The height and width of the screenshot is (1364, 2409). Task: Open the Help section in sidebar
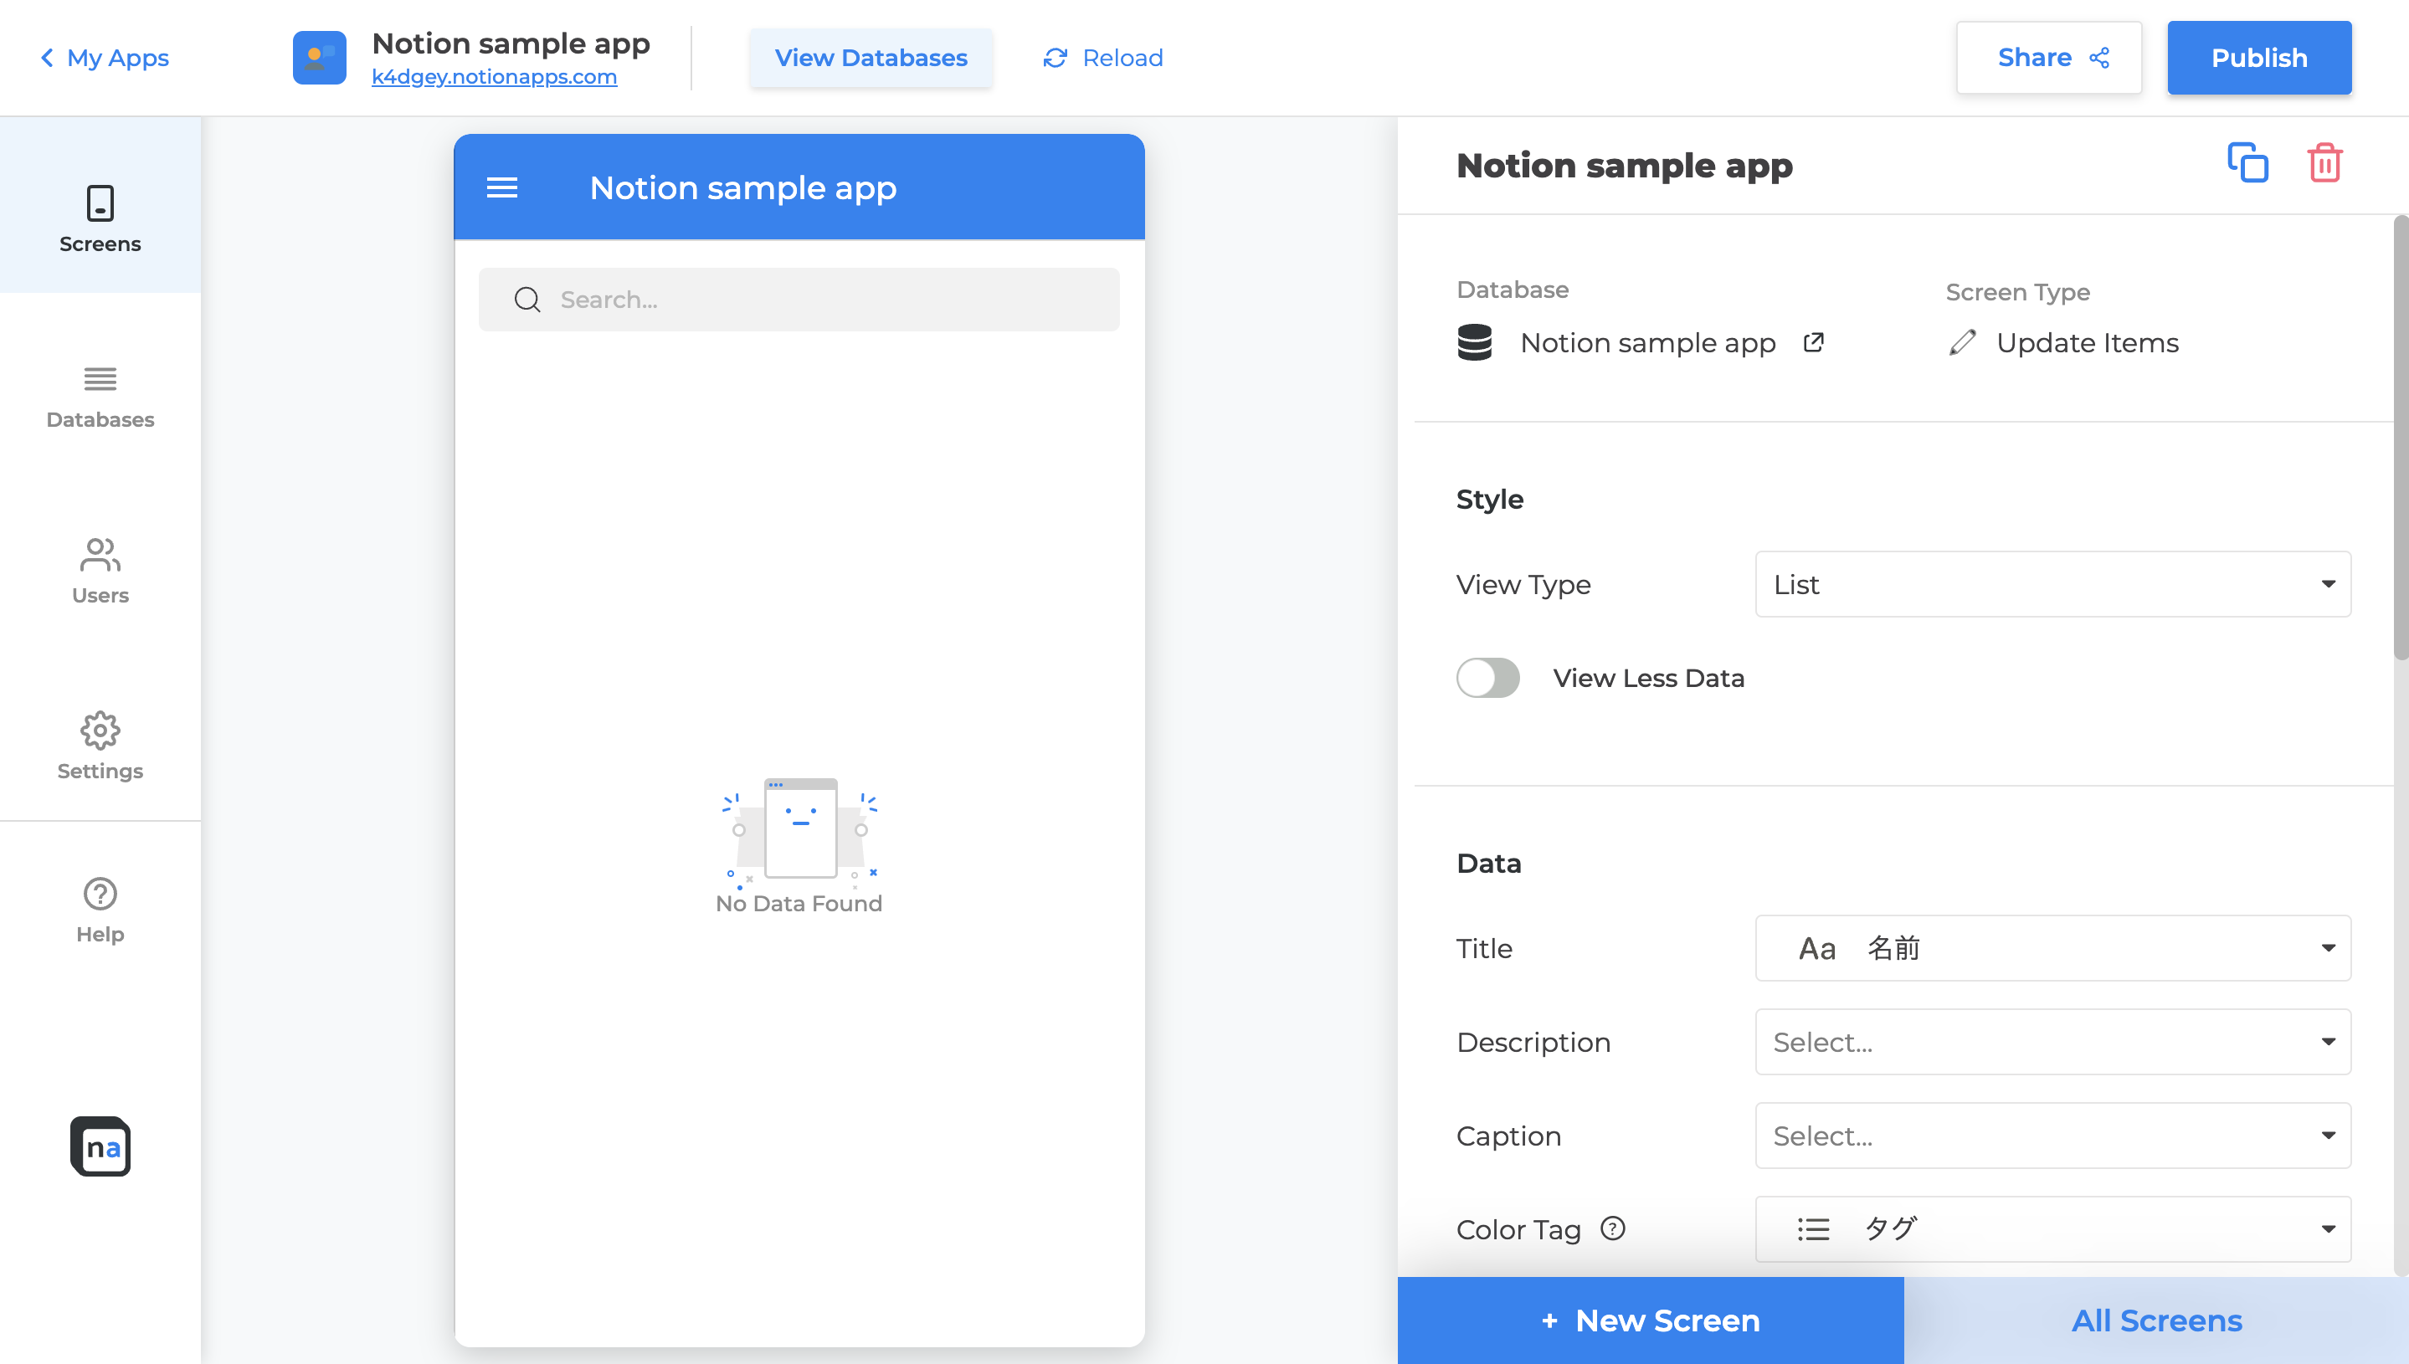pos(100,910)
